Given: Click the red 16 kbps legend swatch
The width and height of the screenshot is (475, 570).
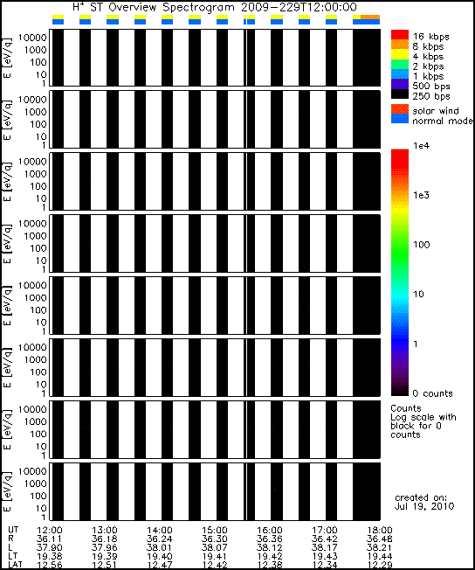Looking at the screenshot, I should point(400,35).
